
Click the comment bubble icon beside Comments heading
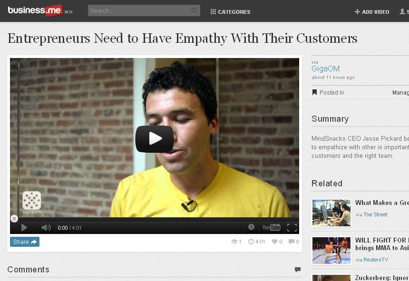[298, 270]
